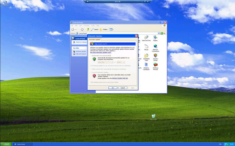Click Offer updates again previously hidden link
The width and height of the screenshot is (235, 146).
click(104, 82)
